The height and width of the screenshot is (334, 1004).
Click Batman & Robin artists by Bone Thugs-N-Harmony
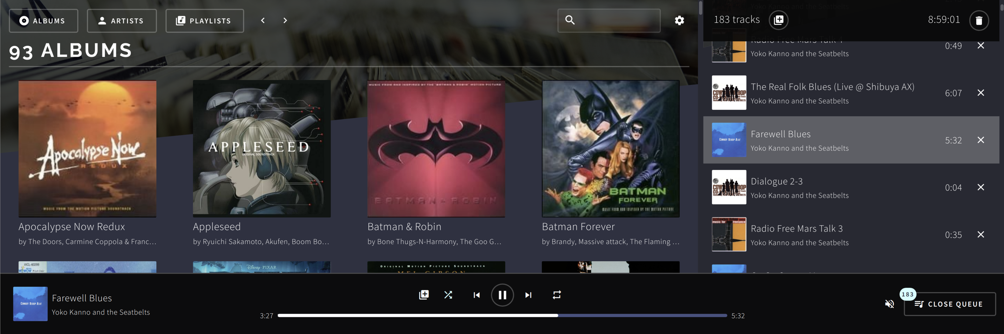pos(434,242)
